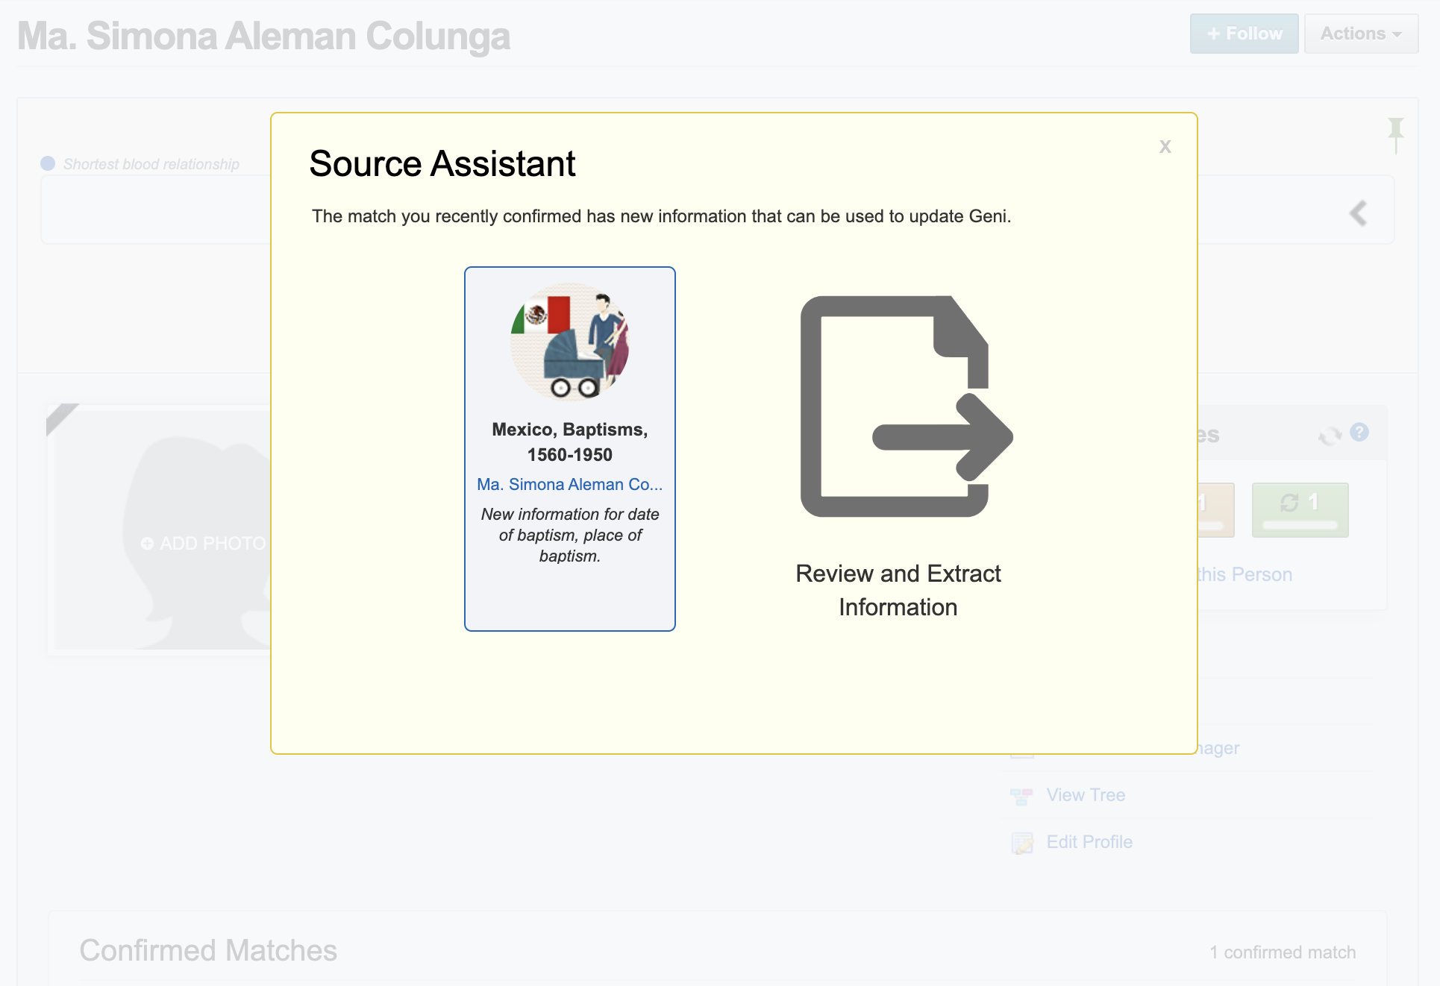Refresh matches using the circular arrows icon
The image size is (1440, 986).
(1330, 436)
